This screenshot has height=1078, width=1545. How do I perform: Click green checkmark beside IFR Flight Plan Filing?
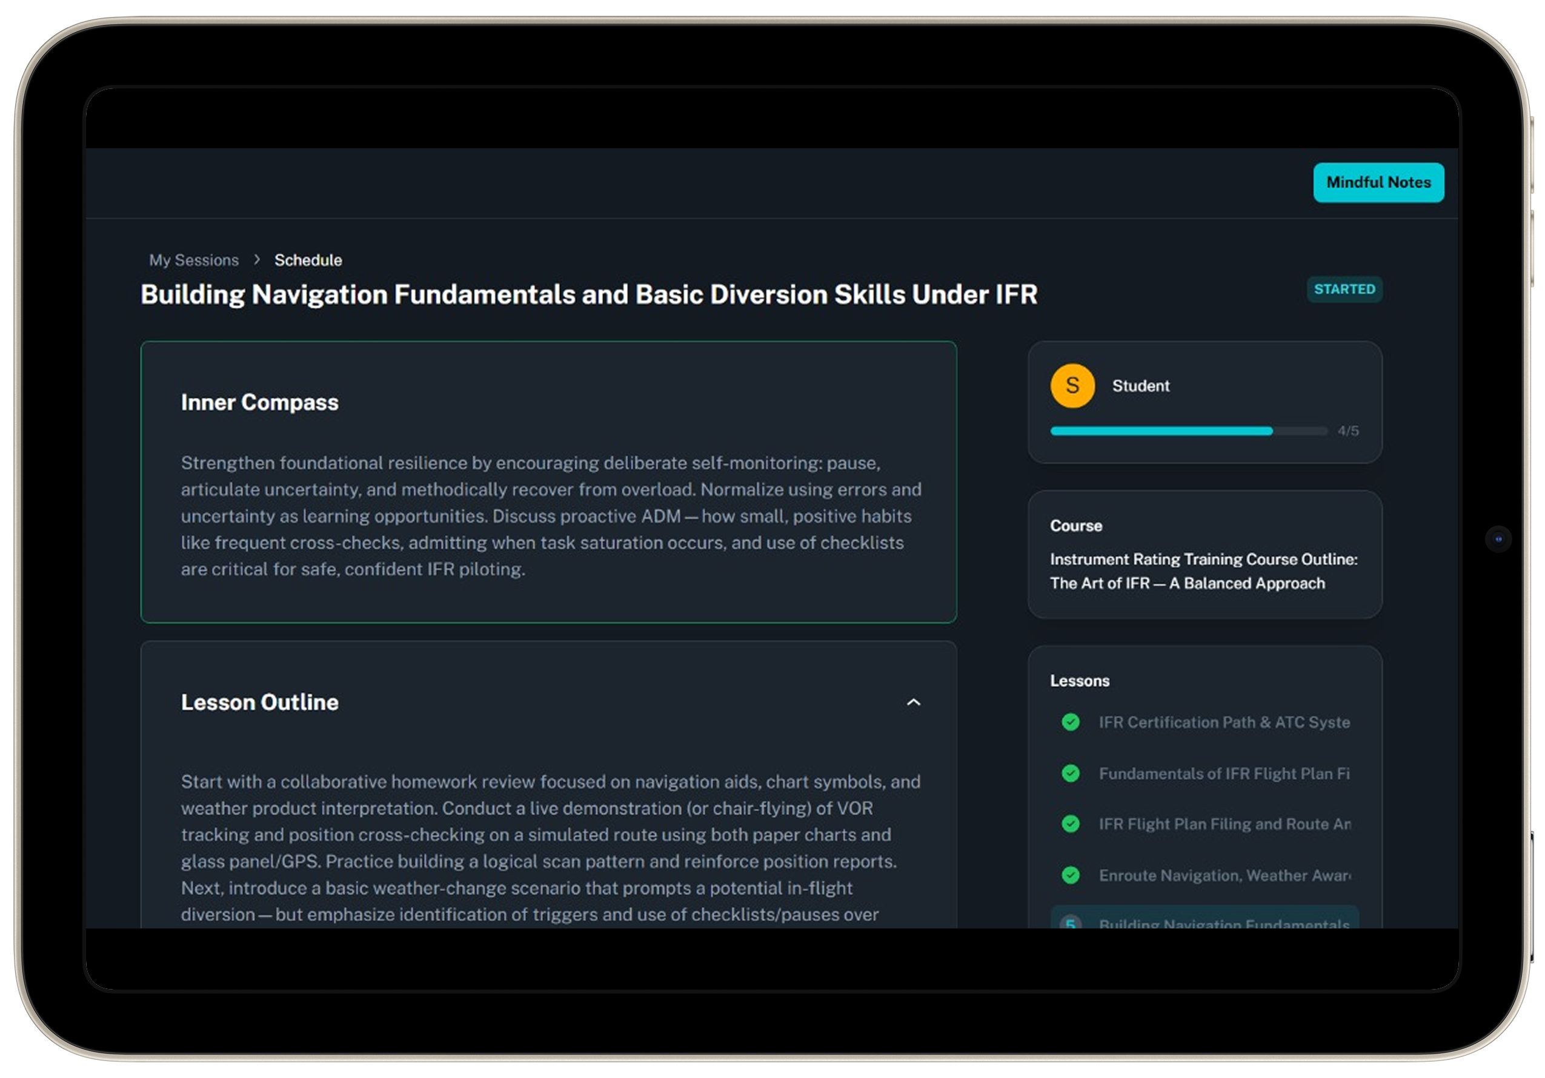pos(1070,824)
